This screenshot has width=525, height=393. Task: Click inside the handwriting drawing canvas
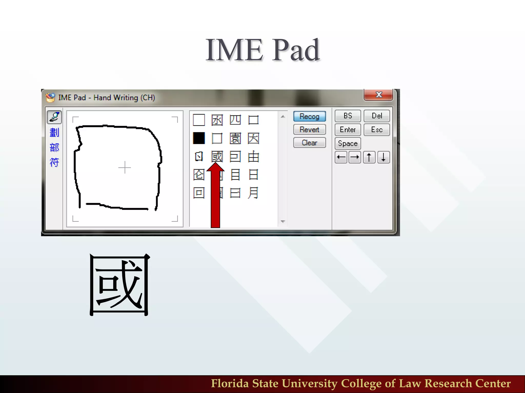[x=125, y=169]
